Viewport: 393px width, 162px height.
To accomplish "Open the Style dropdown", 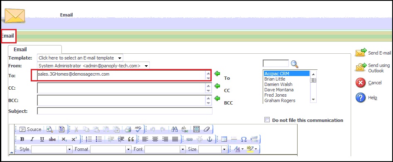I will click(69, 150).
